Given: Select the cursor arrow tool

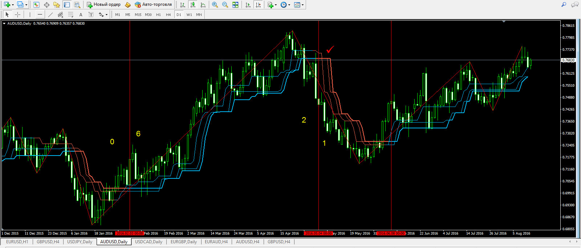Looking at the screenshot, I should [7, 15].
